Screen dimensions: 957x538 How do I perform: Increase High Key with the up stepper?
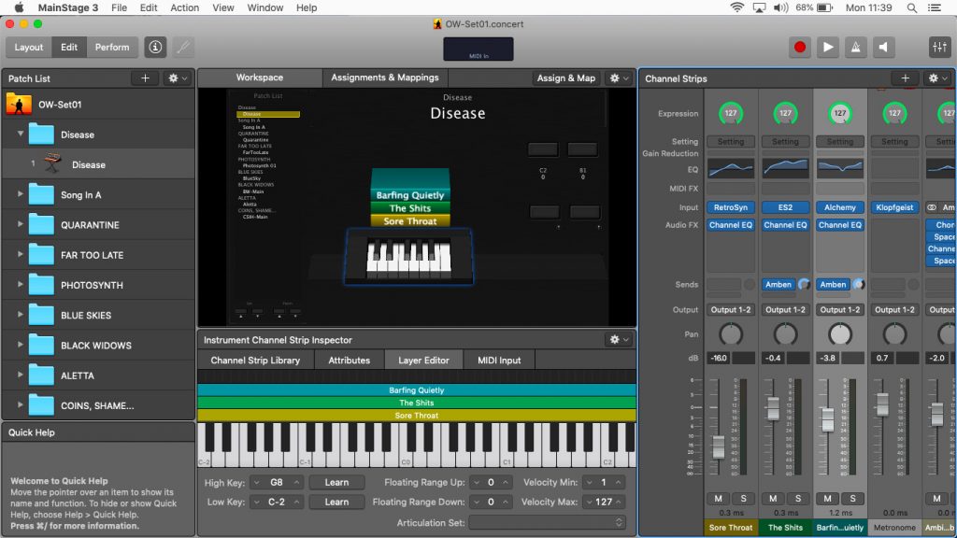(296, 483)
